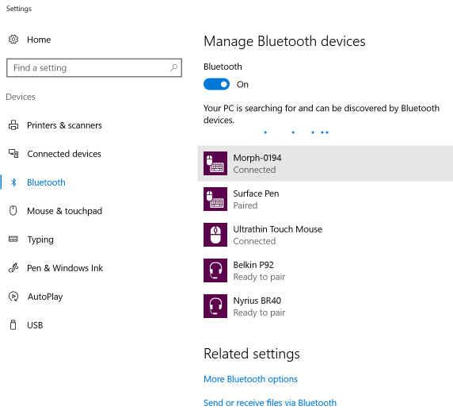
Task: Click the Find a setting search box
Action: point(94,68)
